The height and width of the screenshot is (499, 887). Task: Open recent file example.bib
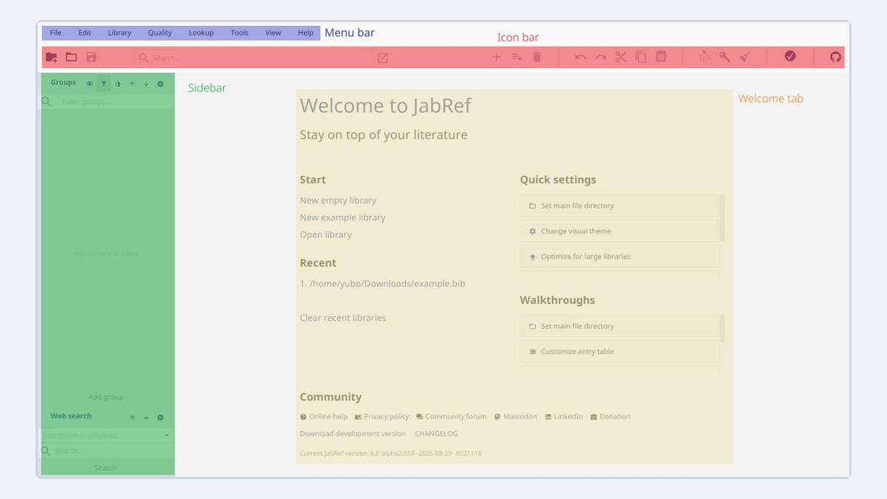[x=383, y=284]
